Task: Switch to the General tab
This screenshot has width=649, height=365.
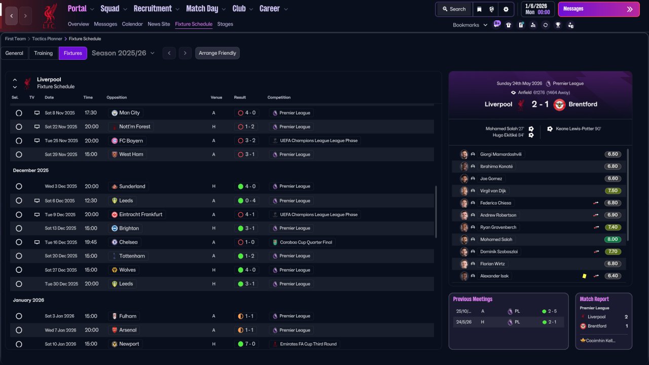Action: 14,53
